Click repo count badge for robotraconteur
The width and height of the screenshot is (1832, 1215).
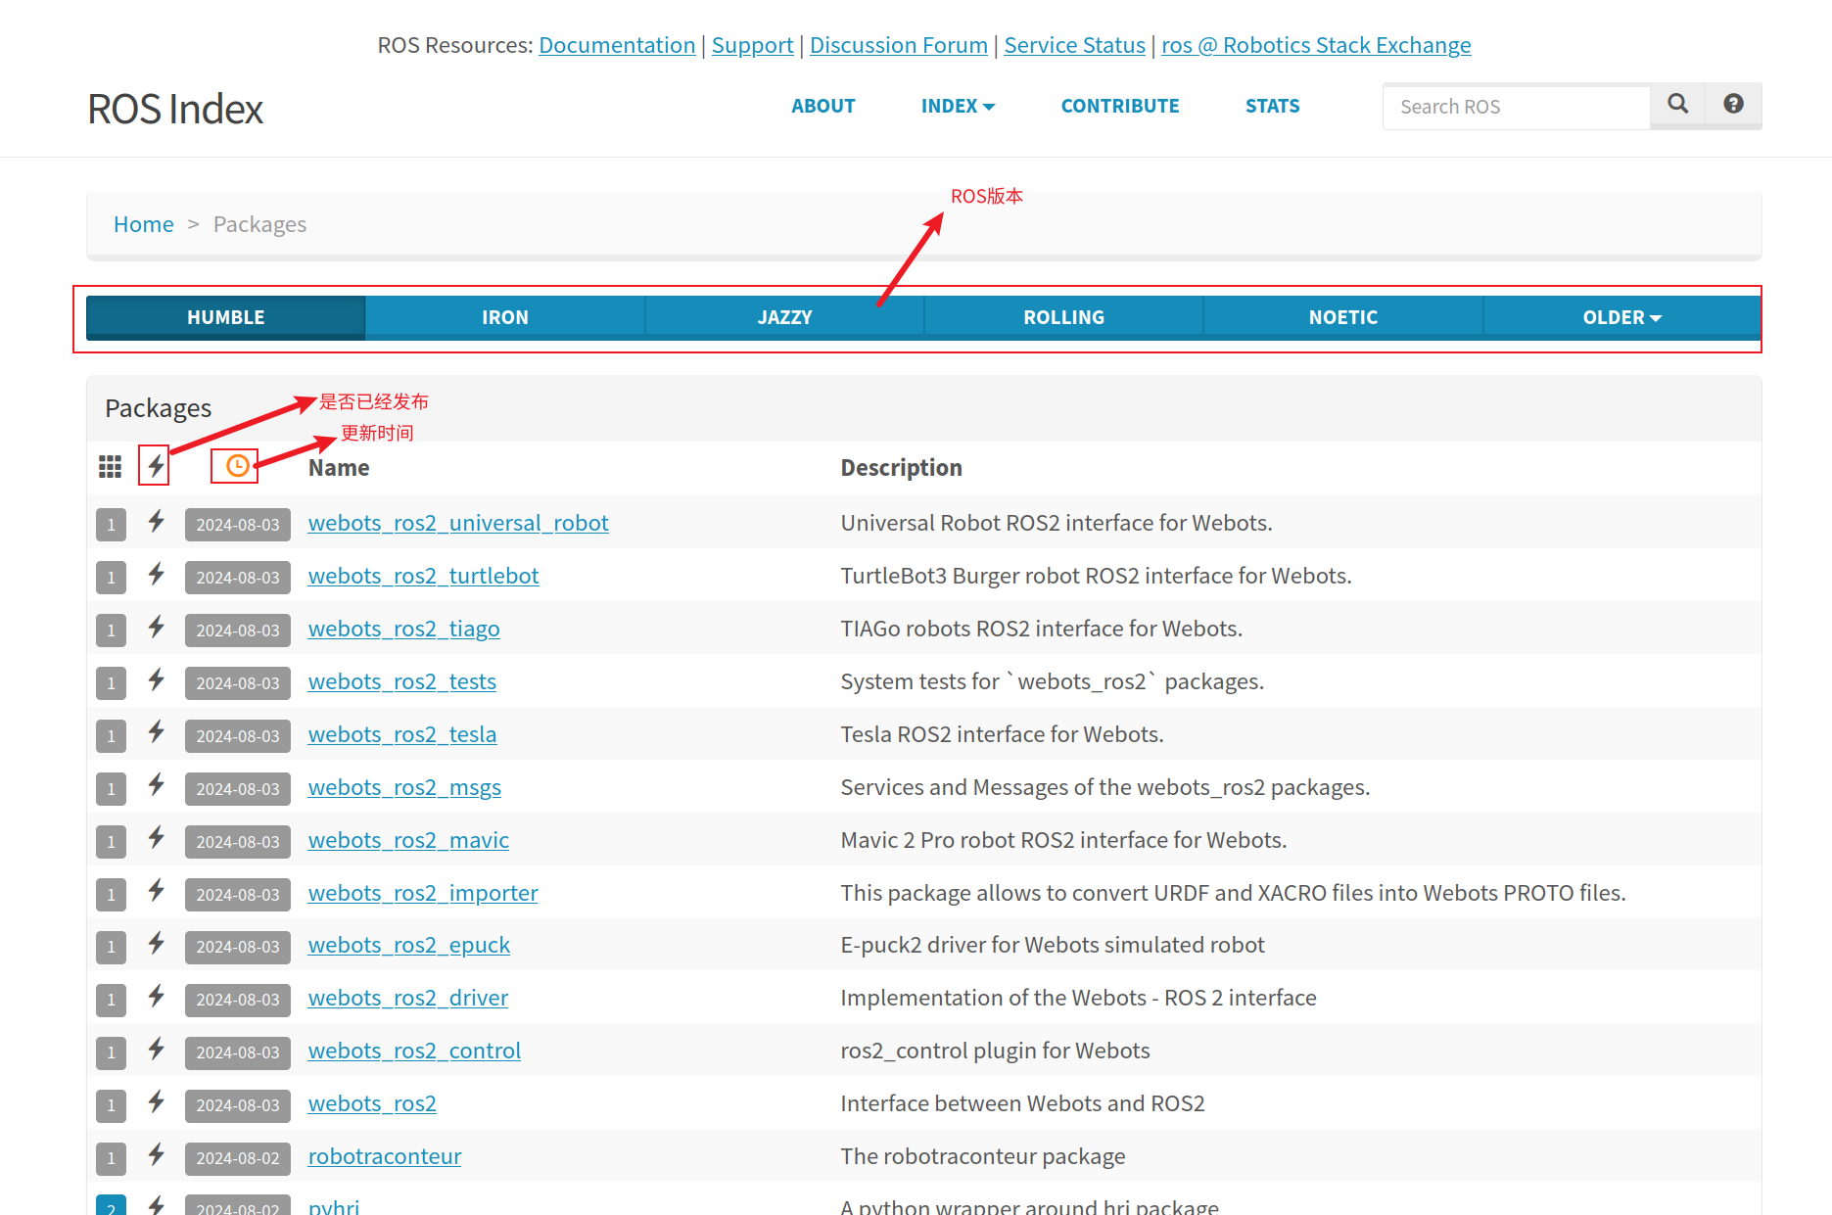pyautogui.click(x=112, y=1158)
